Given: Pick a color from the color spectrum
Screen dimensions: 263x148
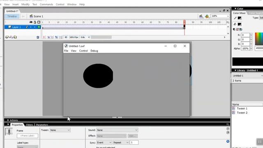Looking at the screenshot, I should pyautogui.click(x=259, y=39).
